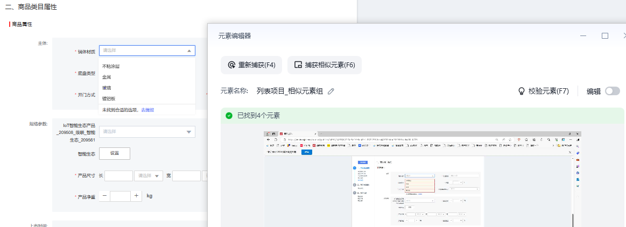Minimize the 元素编辑器 window
626x227 pixels.
583,36
